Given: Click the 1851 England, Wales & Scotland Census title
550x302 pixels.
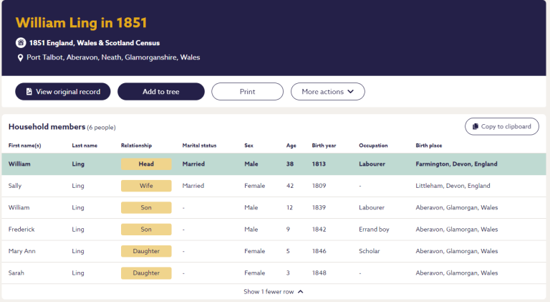Looking at the screenshot, I should tap(95, 43).
